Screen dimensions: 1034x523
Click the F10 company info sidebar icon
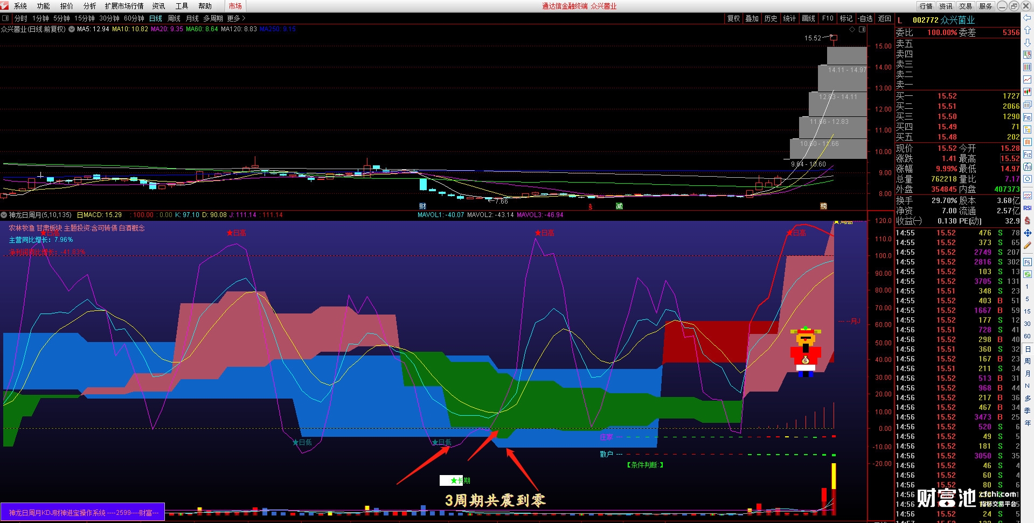(1027, 117)
